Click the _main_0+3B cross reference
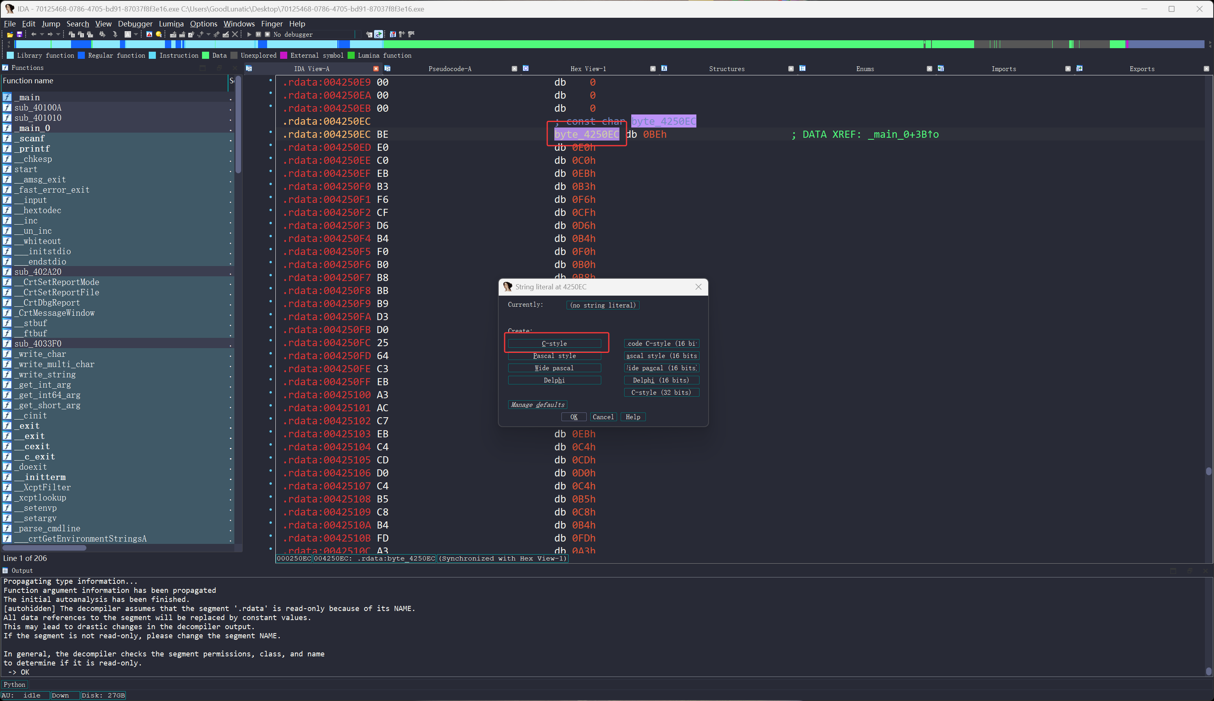This screenshot has height=701, width=1214. pyautogui.click(x=903, y=134)
